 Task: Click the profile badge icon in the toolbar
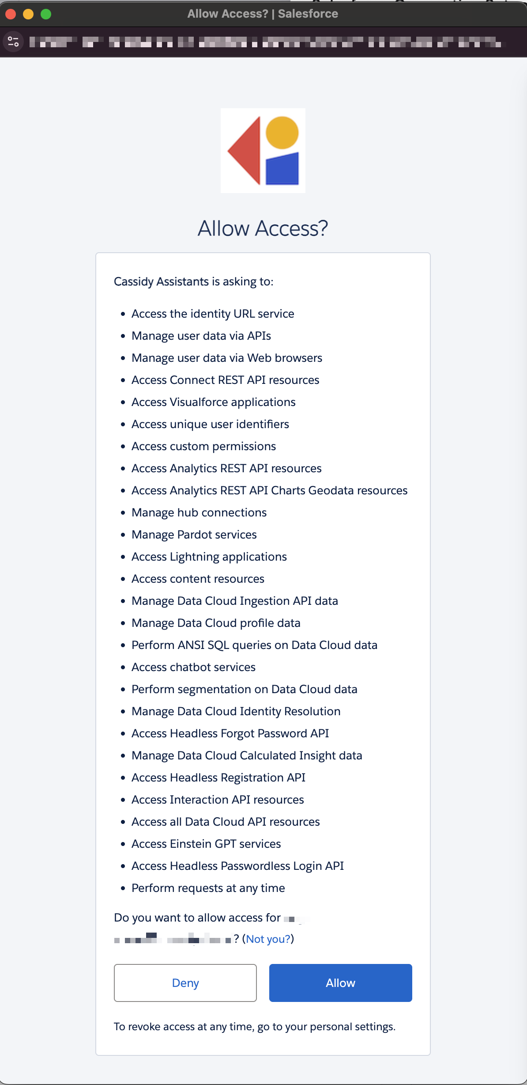13,42
